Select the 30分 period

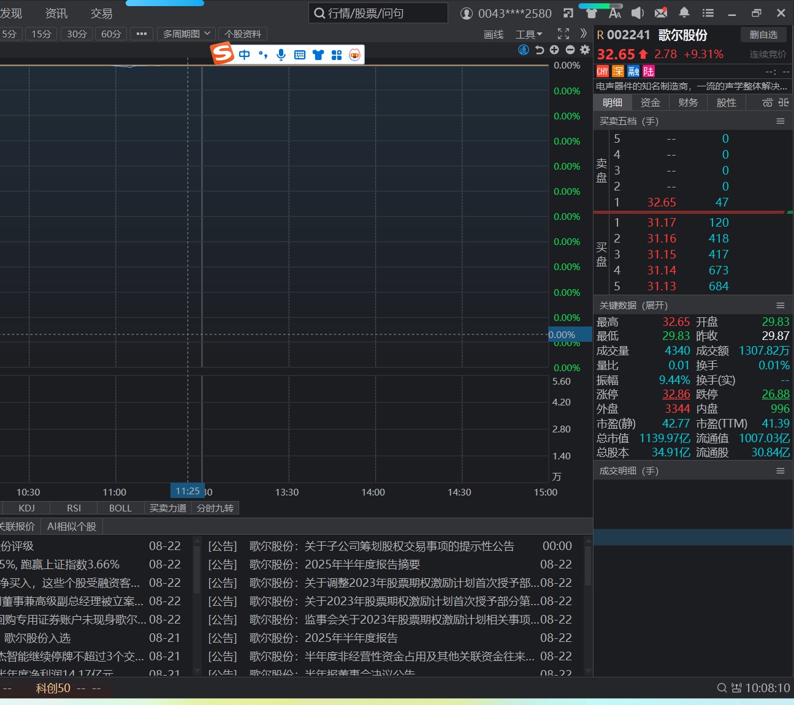pyautogui.click(x=77, y=34)
